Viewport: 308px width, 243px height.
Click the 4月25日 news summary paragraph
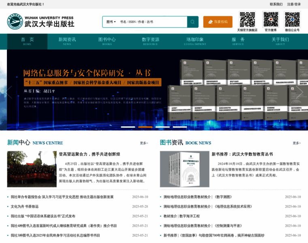point(103,173)
